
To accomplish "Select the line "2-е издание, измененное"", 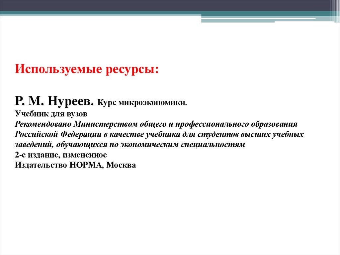I will (x=61, y=155).
